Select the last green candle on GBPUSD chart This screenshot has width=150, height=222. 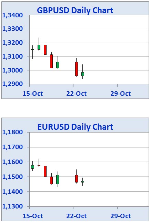click(83, 74)
